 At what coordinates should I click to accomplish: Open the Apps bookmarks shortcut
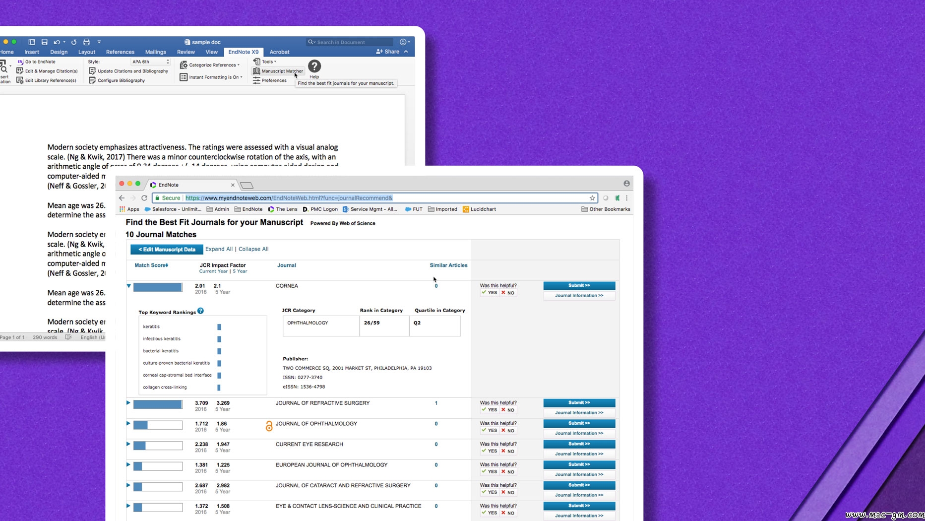129,209
